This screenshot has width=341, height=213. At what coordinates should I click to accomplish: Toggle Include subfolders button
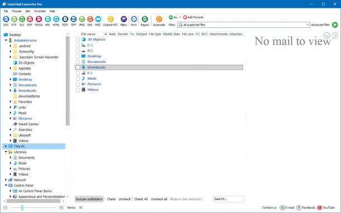point(89,199)
